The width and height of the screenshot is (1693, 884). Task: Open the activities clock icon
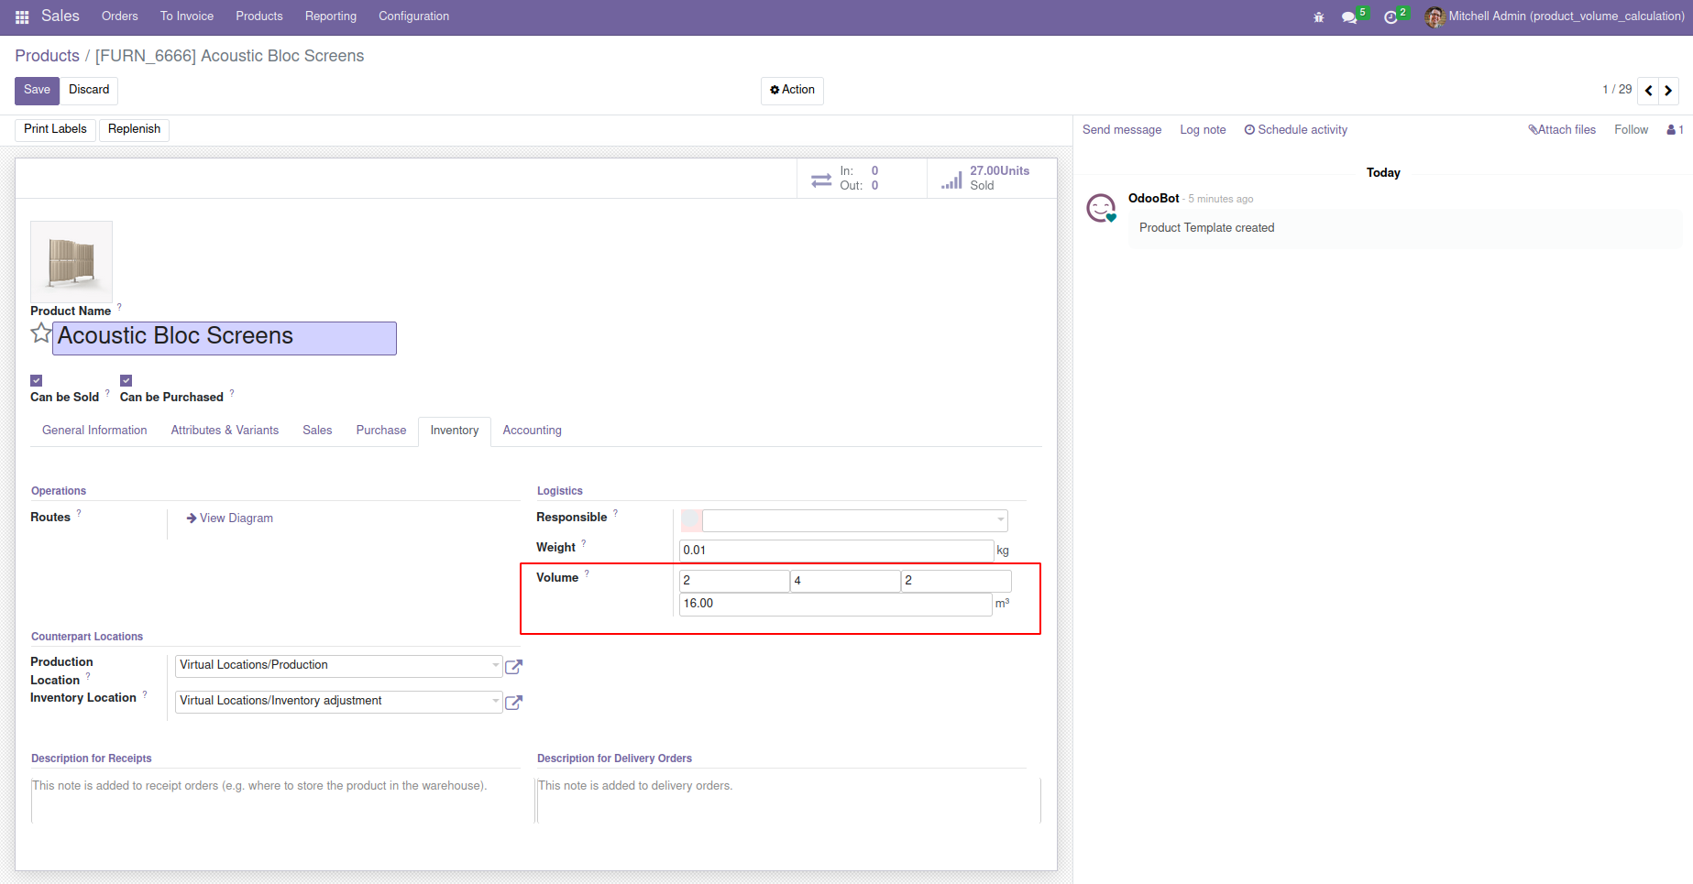point(1391,16)
